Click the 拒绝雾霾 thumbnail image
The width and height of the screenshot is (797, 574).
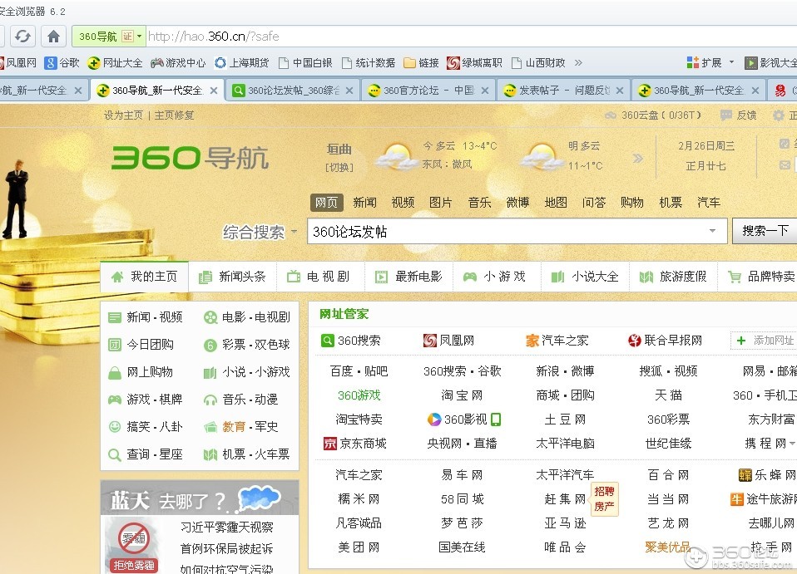click(x=133, y=545)
